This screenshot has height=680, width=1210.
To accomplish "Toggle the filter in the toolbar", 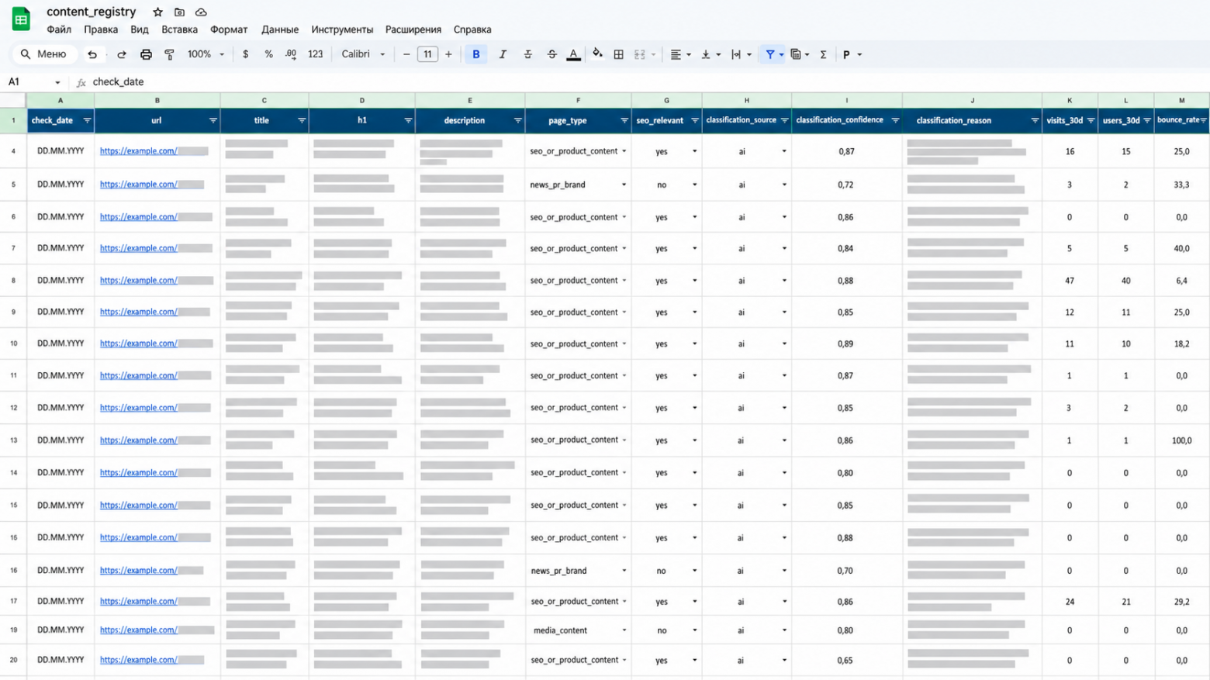I will [769, 54].
